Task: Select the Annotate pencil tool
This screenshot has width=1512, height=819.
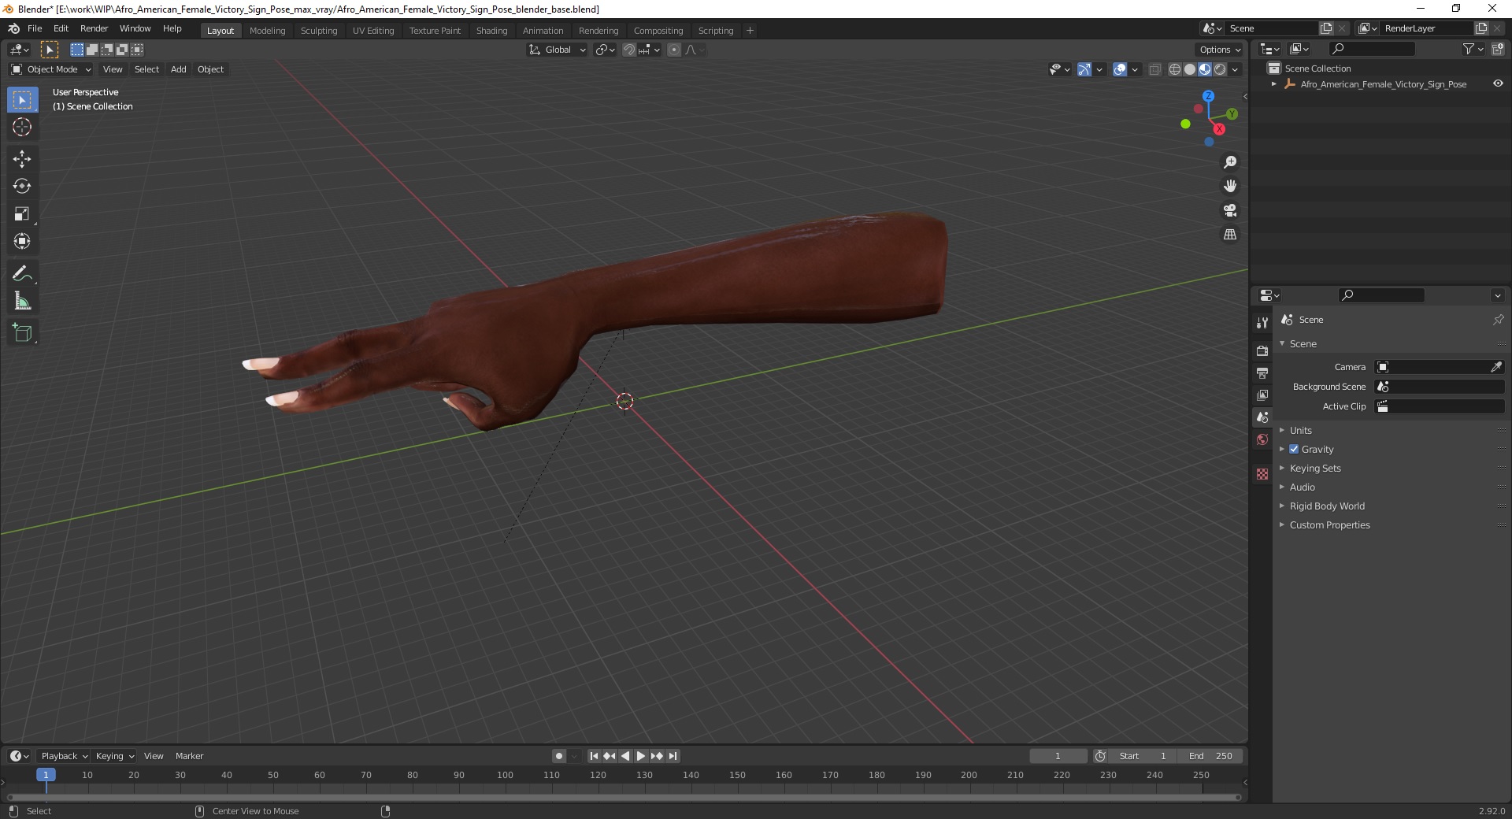Action: (x=22, y=274)
